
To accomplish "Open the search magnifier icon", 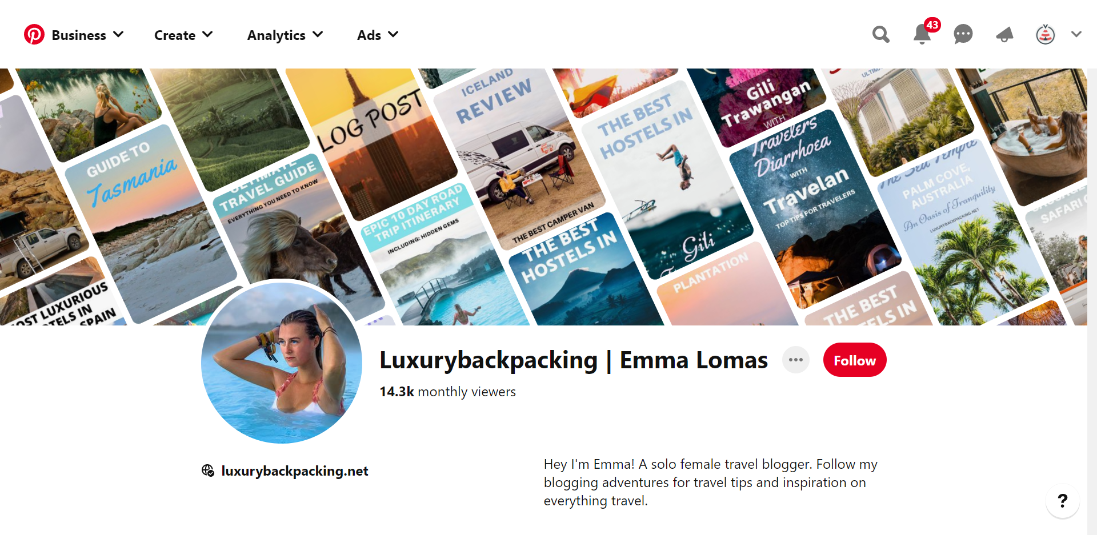I will click(880, 35).
